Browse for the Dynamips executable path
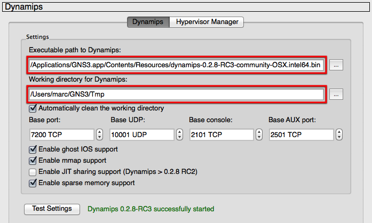Viewport: 372px width, 223px height. pos(336,65)
